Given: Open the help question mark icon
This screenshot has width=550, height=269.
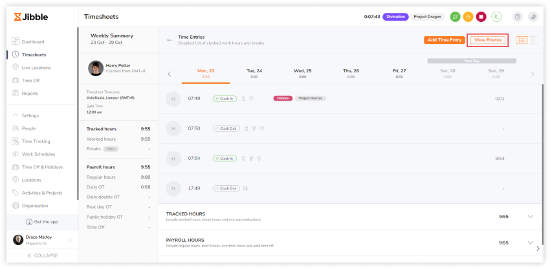Looking at the screenshot, I should point(517,17).
